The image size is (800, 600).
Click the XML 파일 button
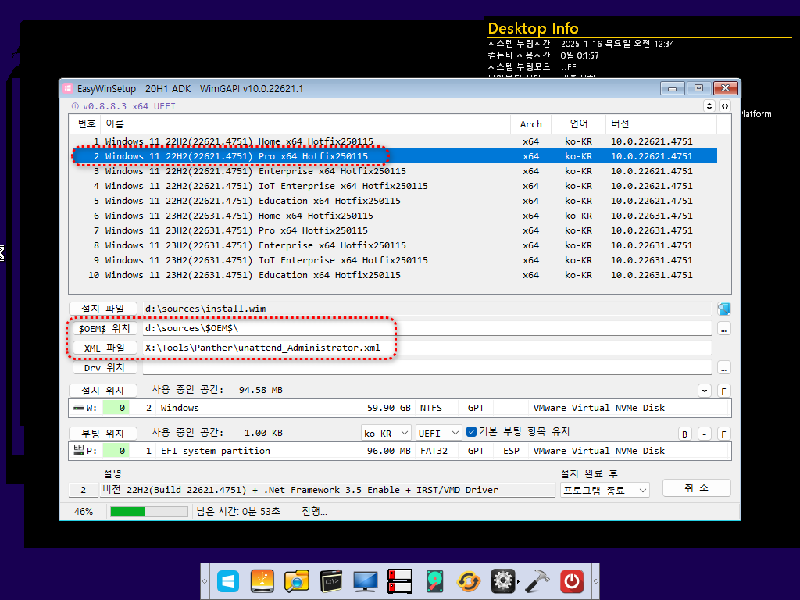104,348
